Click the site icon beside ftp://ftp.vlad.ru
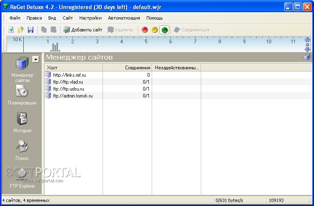Image resolution: width=314 pixels, height=206 pixels. point(48,82)
